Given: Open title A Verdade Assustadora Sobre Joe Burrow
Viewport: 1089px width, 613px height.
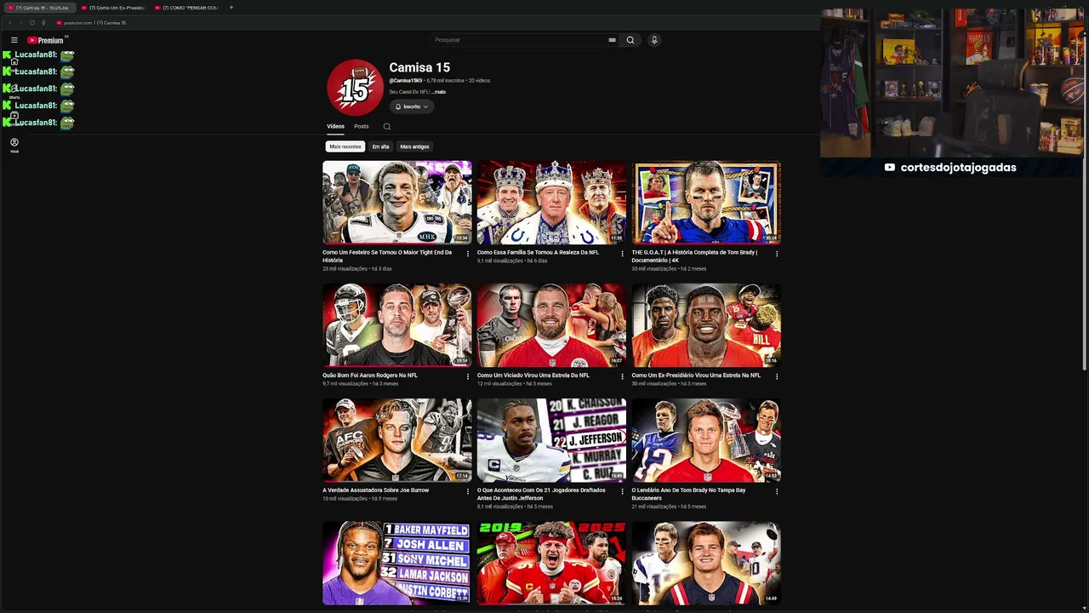Looking at the screenshot, I should 375,490.
